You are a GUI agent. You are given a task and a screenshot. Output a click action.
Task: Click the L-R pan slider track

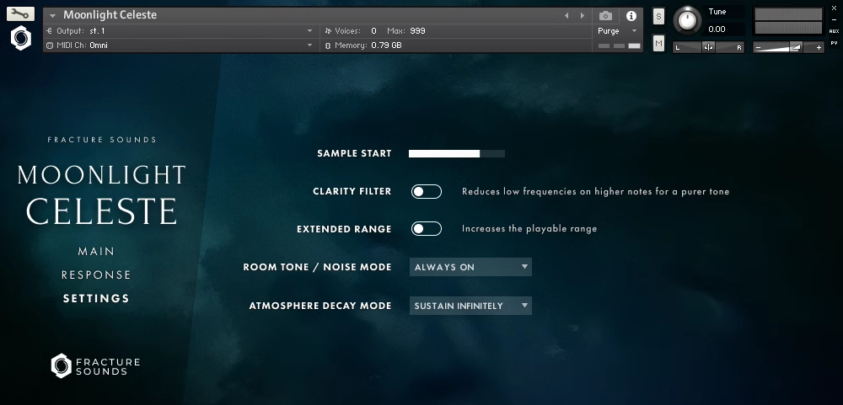point(709,47)
